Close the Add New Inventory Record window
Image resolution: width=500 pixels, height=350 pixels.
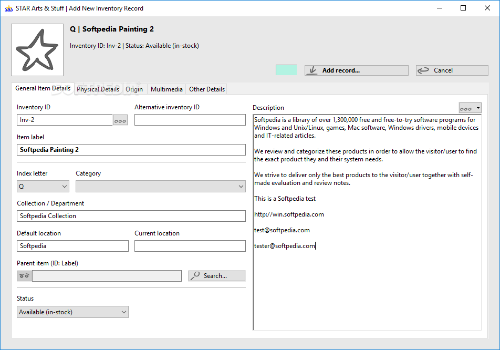(x=487, y=8)
